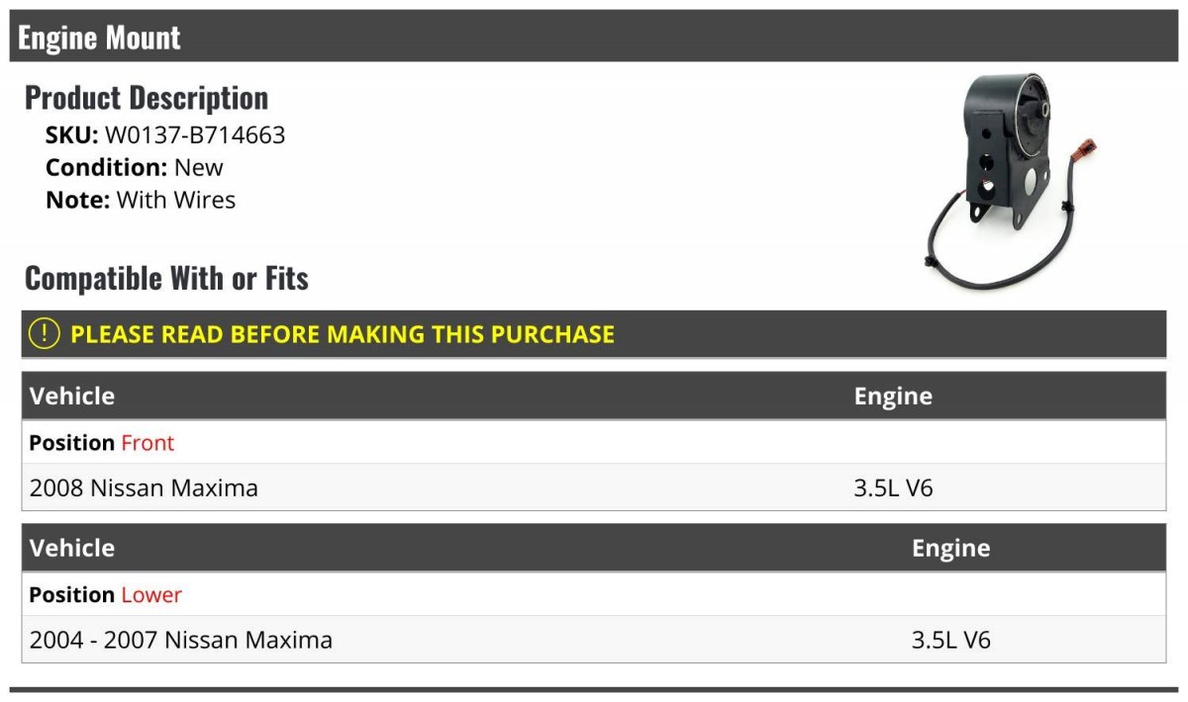1188x702 pixels.
Task: Click the Vehicle column header in second table
Action: (72, 548)
